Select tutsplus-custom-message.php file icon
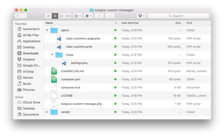This screenshot has width=224, height=138. (54, 104)
